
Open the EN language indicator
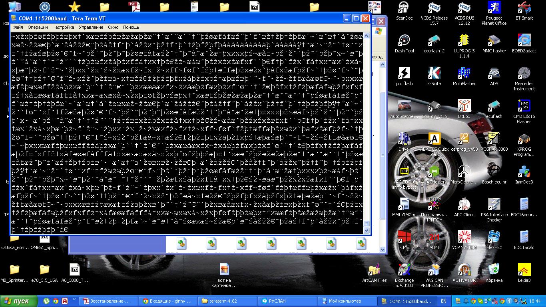(444, 301)
